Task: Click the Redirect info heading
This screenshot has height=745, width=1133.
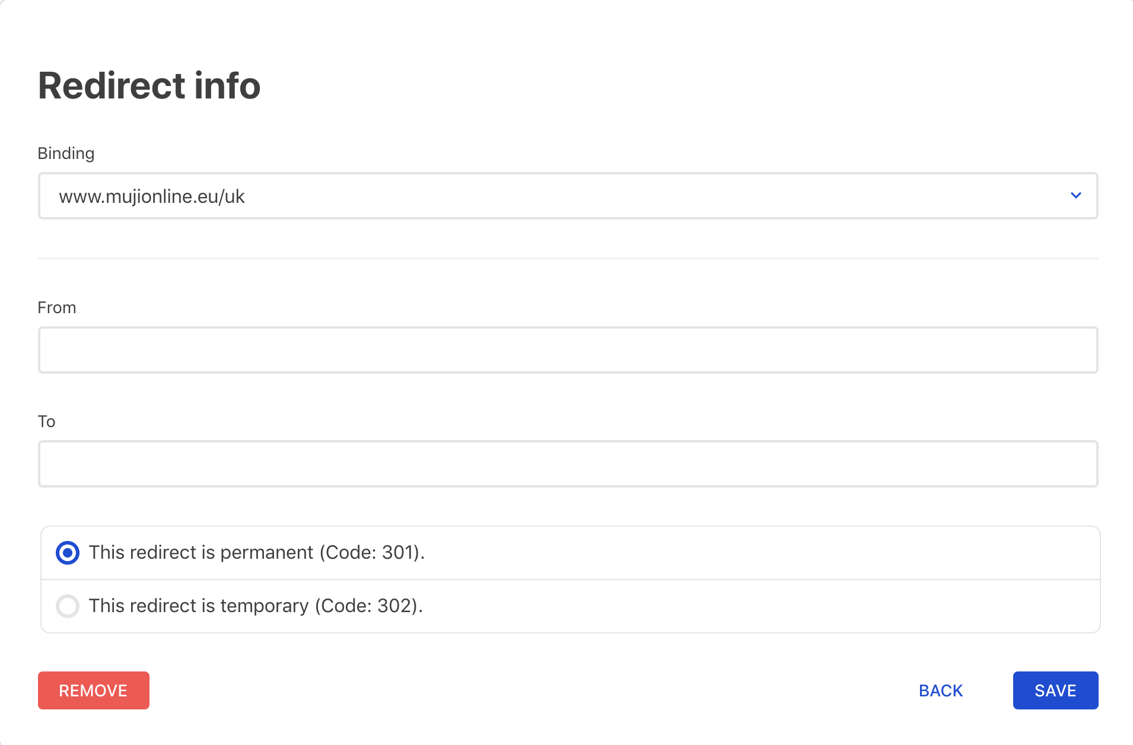Action: coord(149,85)
